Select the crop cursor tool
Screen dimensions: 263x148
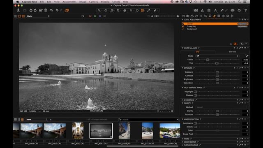pos(118,10)
